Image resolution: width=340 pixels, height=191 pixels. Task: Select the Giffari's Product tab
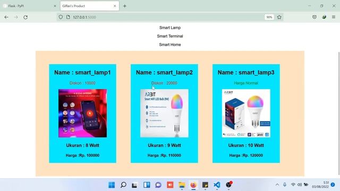(x=90, y=6)
